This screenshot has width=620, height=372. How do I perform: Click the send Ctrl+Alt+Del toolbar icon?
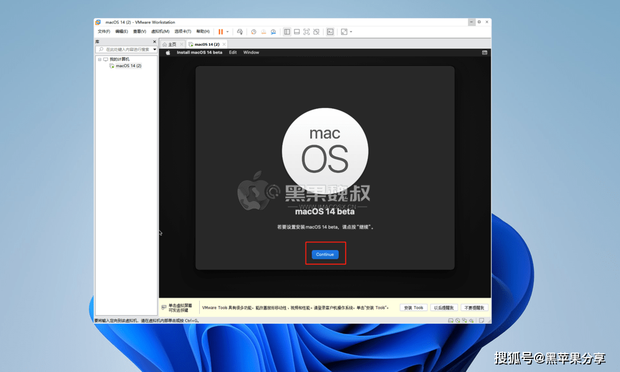[x=239, y=32]
